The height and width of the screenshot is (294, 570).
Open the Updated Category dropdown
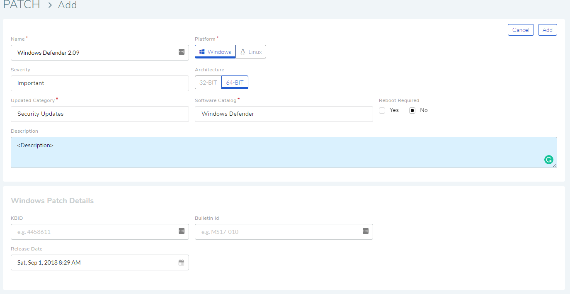100,114
